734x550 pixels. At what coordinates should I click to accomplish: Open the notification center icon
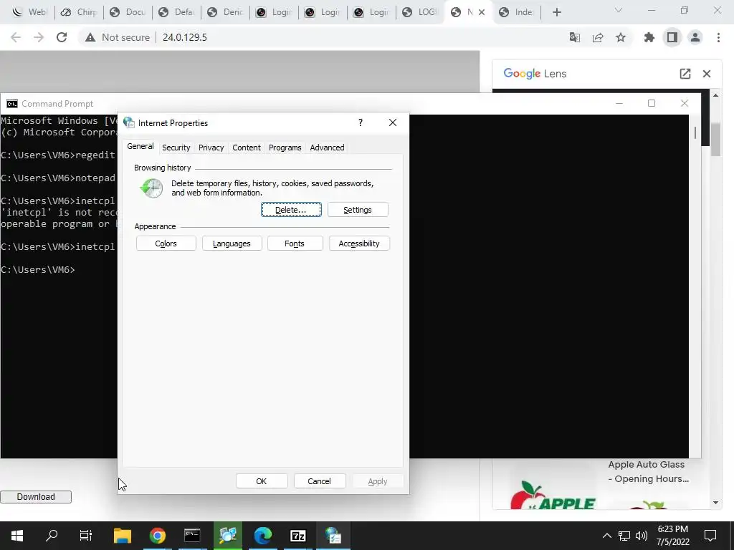pyautogui.click(x=710, y=536)
